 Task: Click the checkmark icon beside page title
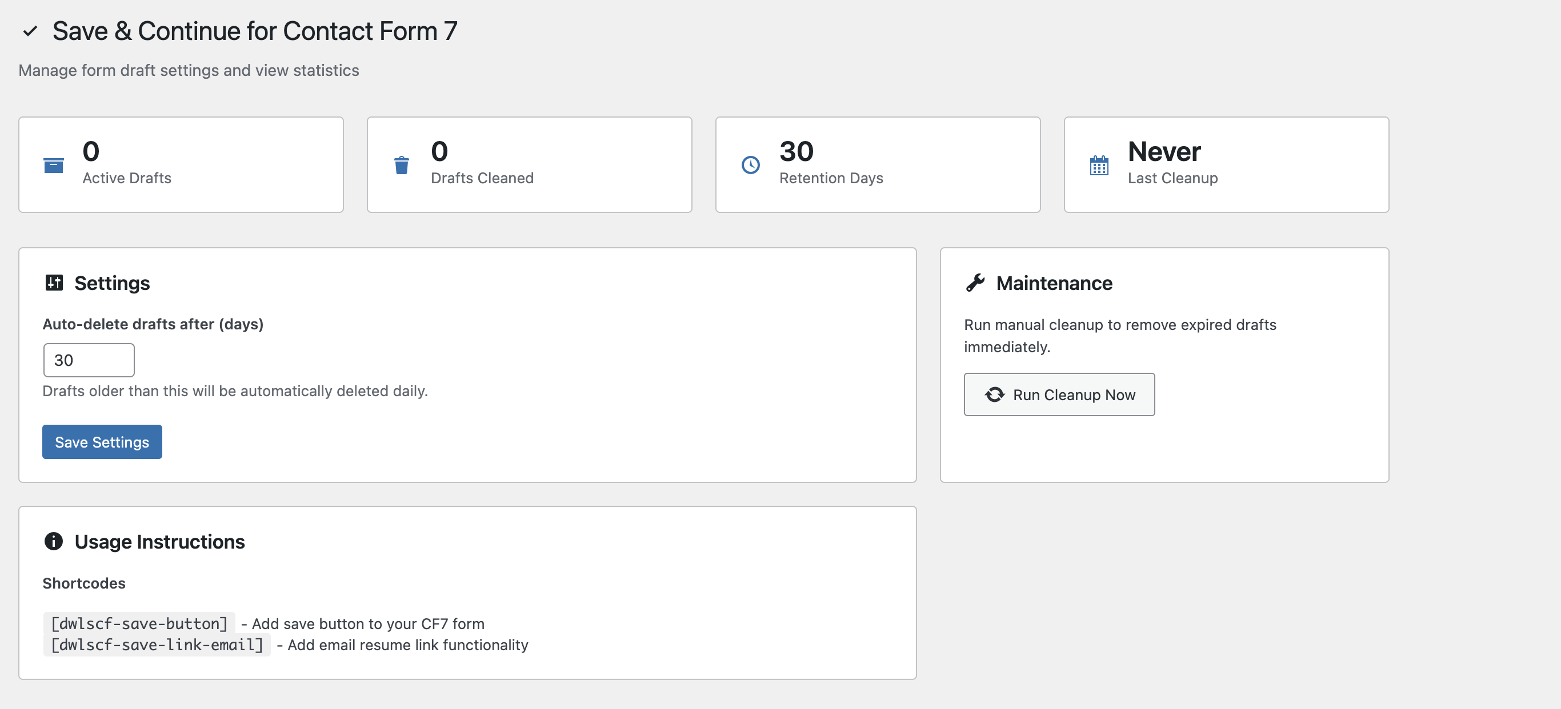click(x=30, y=31)
